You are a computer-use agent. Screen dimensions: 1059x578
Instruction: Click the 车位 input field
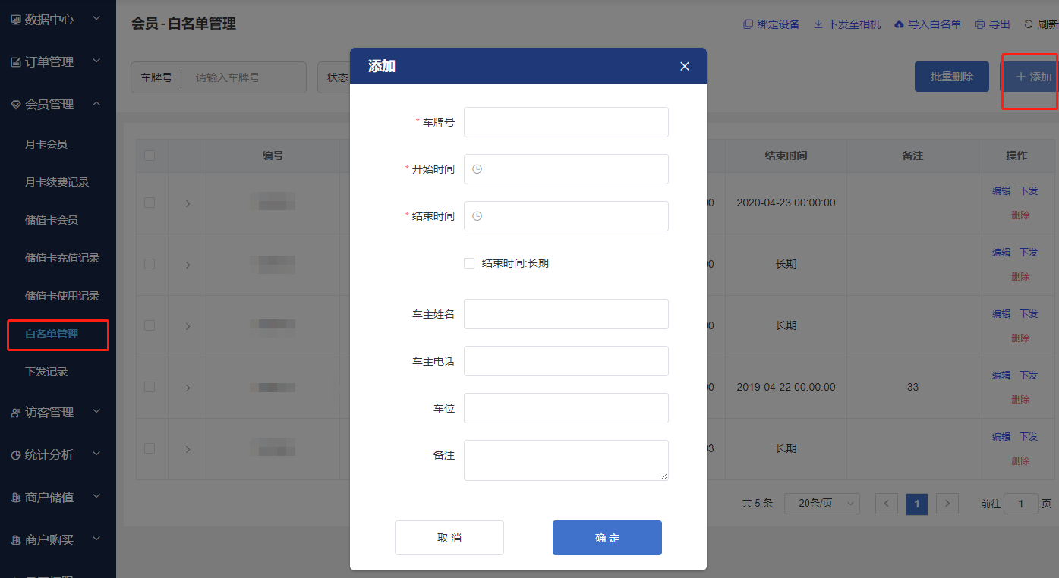[566, 408]
